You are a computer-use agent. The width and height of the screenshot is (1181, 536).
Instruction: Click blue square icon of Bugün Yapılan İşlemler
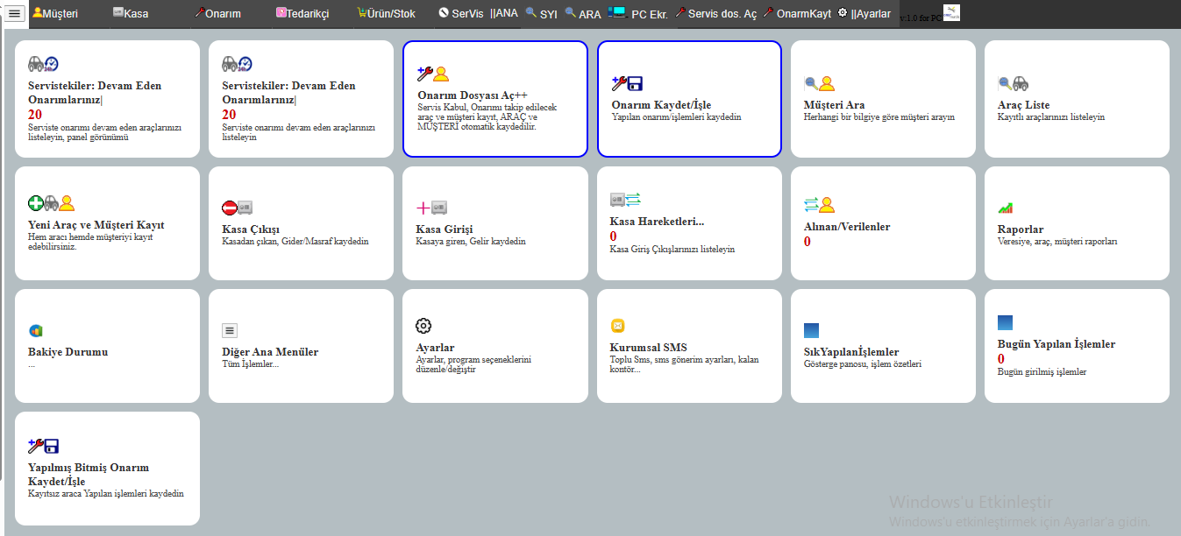click(x=1005, y=322)
